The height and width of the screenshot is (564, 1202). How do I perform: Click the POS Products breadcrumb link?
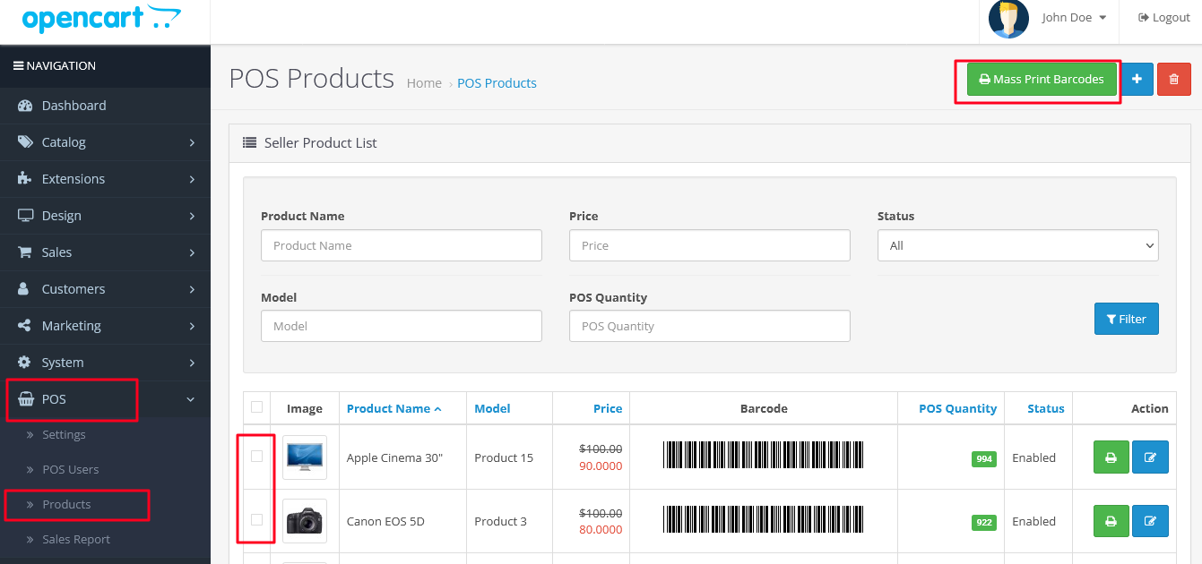497,83
